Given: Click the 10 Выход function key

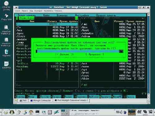Looking at the screenshot, I should coord(130,97).
